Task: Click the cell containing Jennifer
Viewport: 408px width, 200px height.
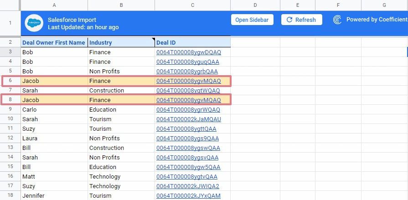Action: tap(54, 196)
